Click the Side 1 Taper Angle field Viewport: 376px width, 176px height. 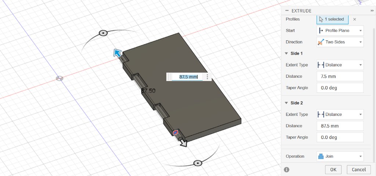coord(340,88)
